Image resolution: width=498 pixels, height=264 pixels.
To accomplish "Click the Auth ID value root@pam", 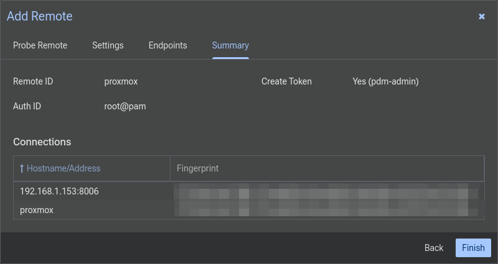I will tap(125, 106).
